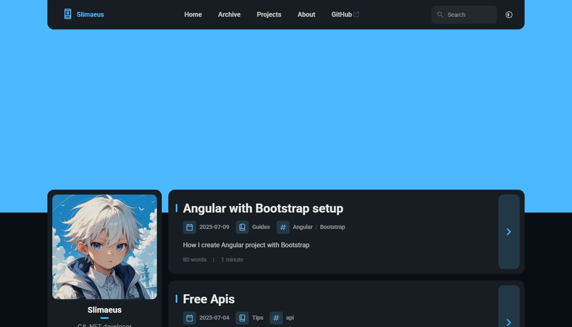Screen dimensions: 572x327
Task: Click the hash icon beside Angular tag
Action: pos(283,227)
